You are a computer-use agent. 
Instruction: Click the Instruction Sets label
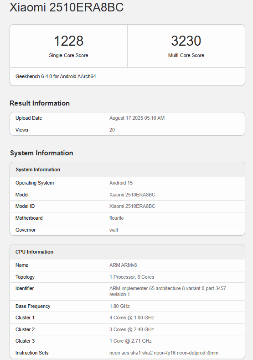tap(32, 353)
